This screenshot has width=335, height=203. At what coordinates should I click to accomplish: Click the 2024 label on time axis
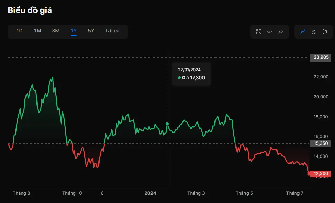(150, 193)
